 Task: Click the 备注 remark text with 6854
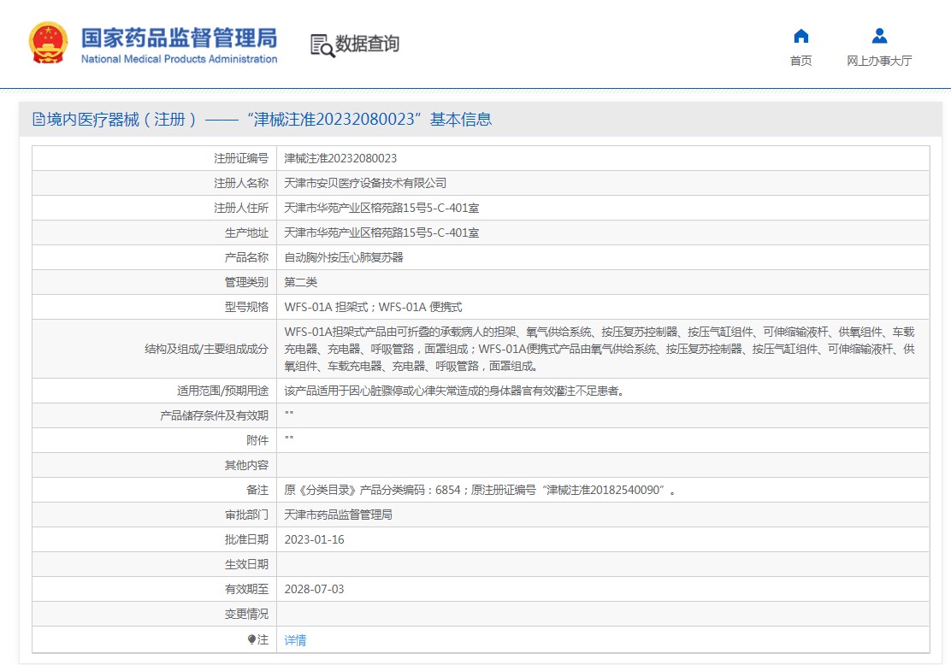coord(480,490)
